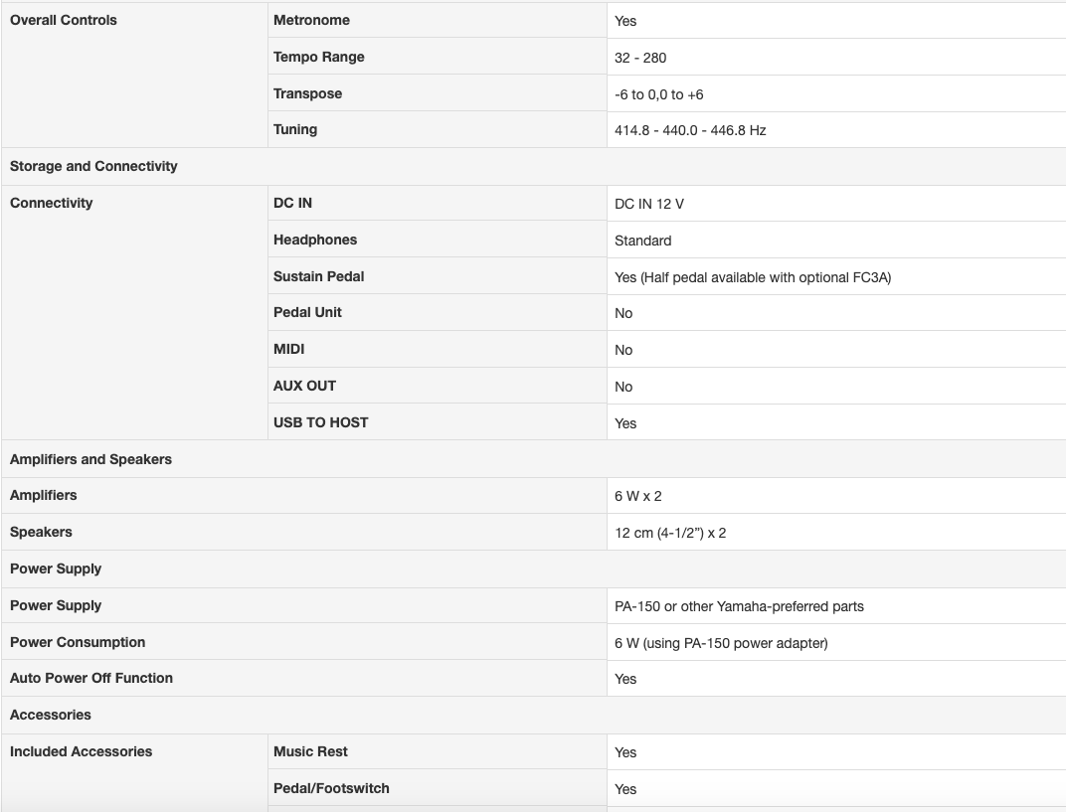This screenshot has height=812, width=1066.
Task: Select the Power Consumption label
Action: (78, 642)
